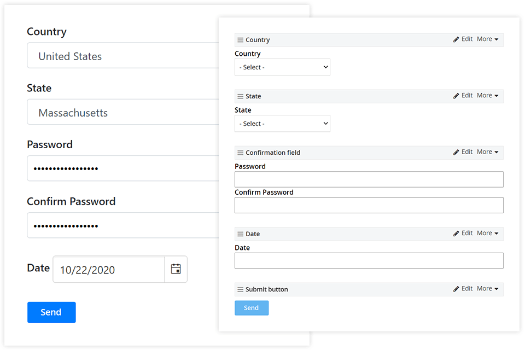Click the Confirmation field drag handle icon
The height and width of the screenshot is (350, 525).
pos(240,153)
